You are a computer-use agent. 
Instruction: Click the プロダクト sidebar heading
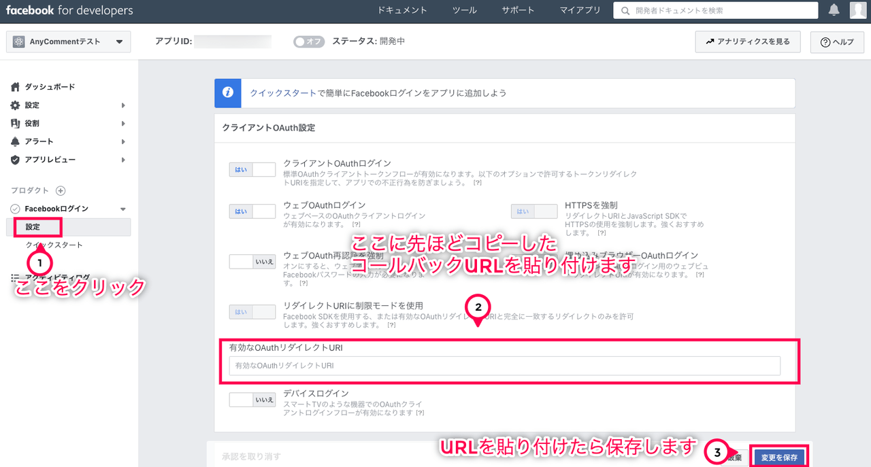tap(30, 191)
